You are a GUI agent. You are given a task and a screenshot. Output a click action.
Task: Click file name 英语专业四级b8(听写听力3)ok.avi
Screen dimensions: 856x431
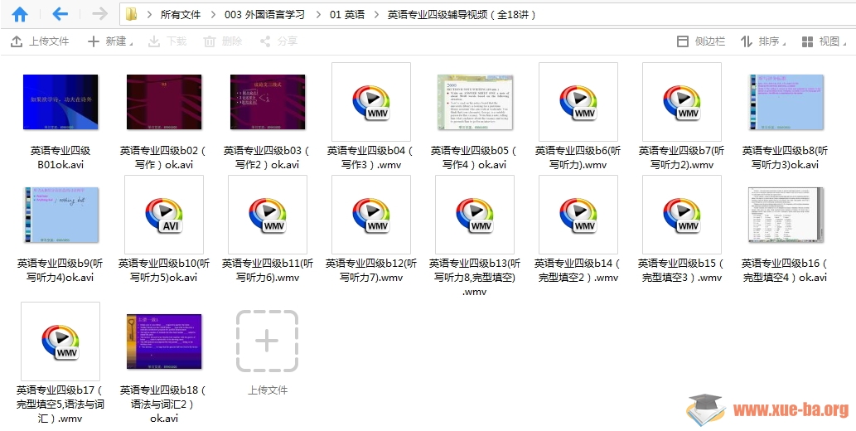coord(786,157)
